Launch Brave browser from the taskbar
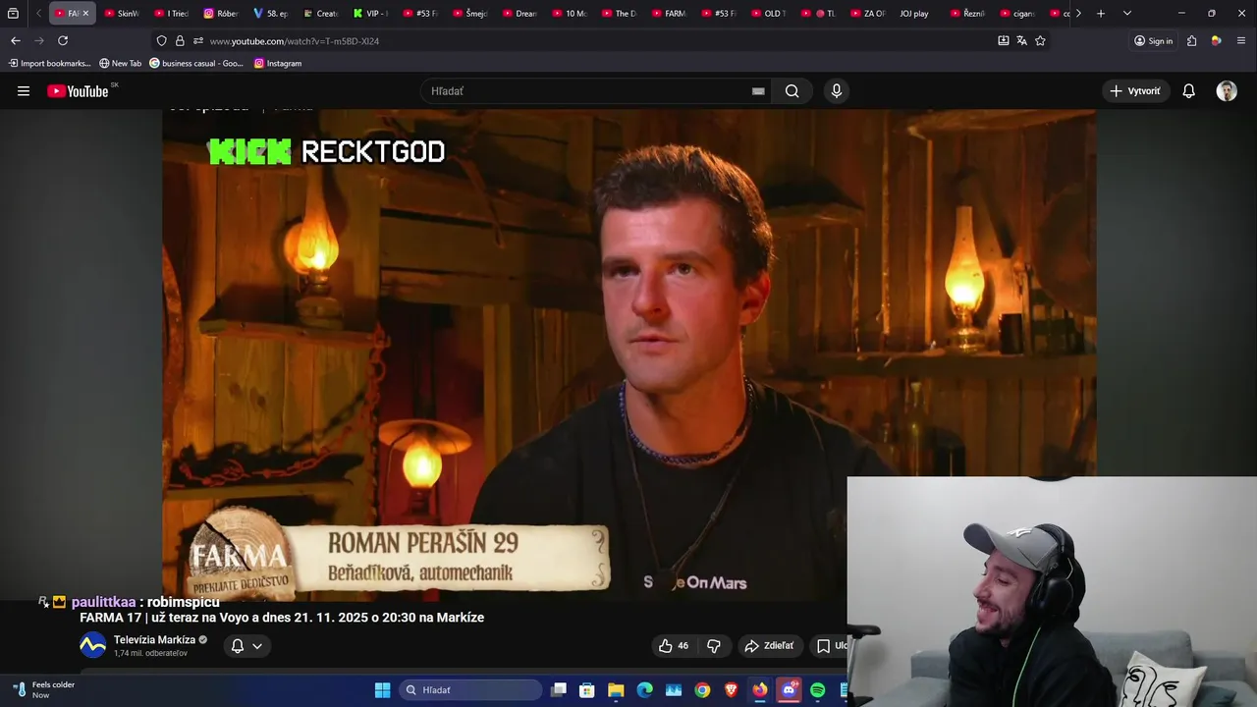 pyautogui.click(x=731, y=690)
